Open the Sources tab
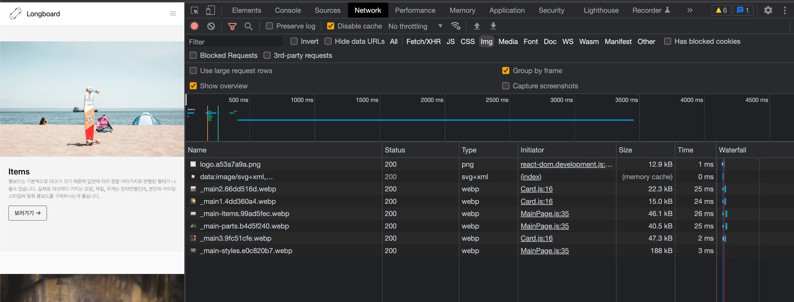 point(328,10)
